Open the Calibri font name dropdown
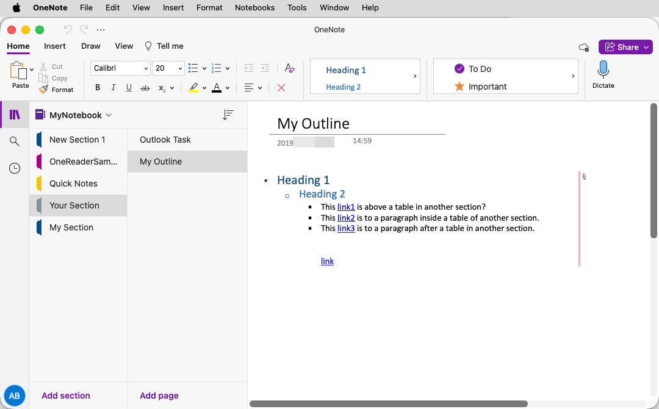Viewport: 659px width, 409px height. pos(146,68)
